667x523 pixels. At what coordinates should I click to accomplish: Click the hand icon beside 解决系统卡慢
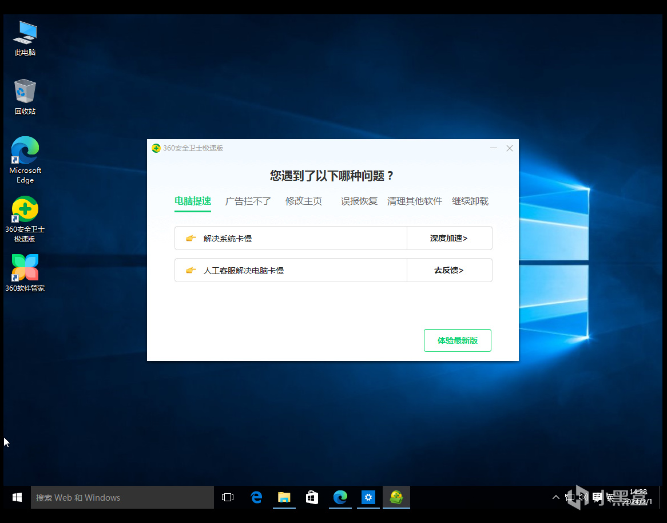[191, 238]
